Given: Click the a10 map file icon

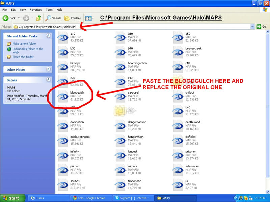Looking at the screenshot, I should [63, 37].
